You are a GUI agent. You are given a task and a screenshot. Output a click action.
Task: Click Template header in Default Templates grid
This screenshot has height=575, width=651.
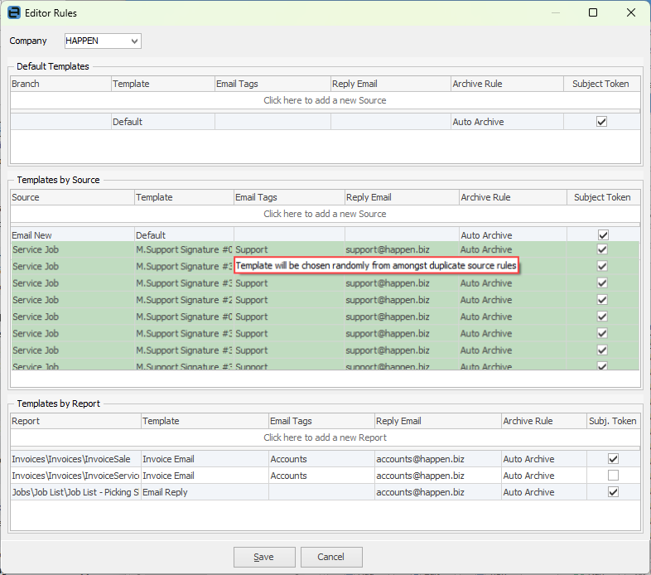162,84
